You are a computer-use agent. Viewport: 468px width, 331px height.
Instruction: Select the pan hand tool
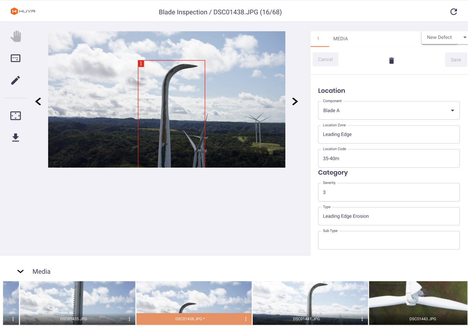16,36
